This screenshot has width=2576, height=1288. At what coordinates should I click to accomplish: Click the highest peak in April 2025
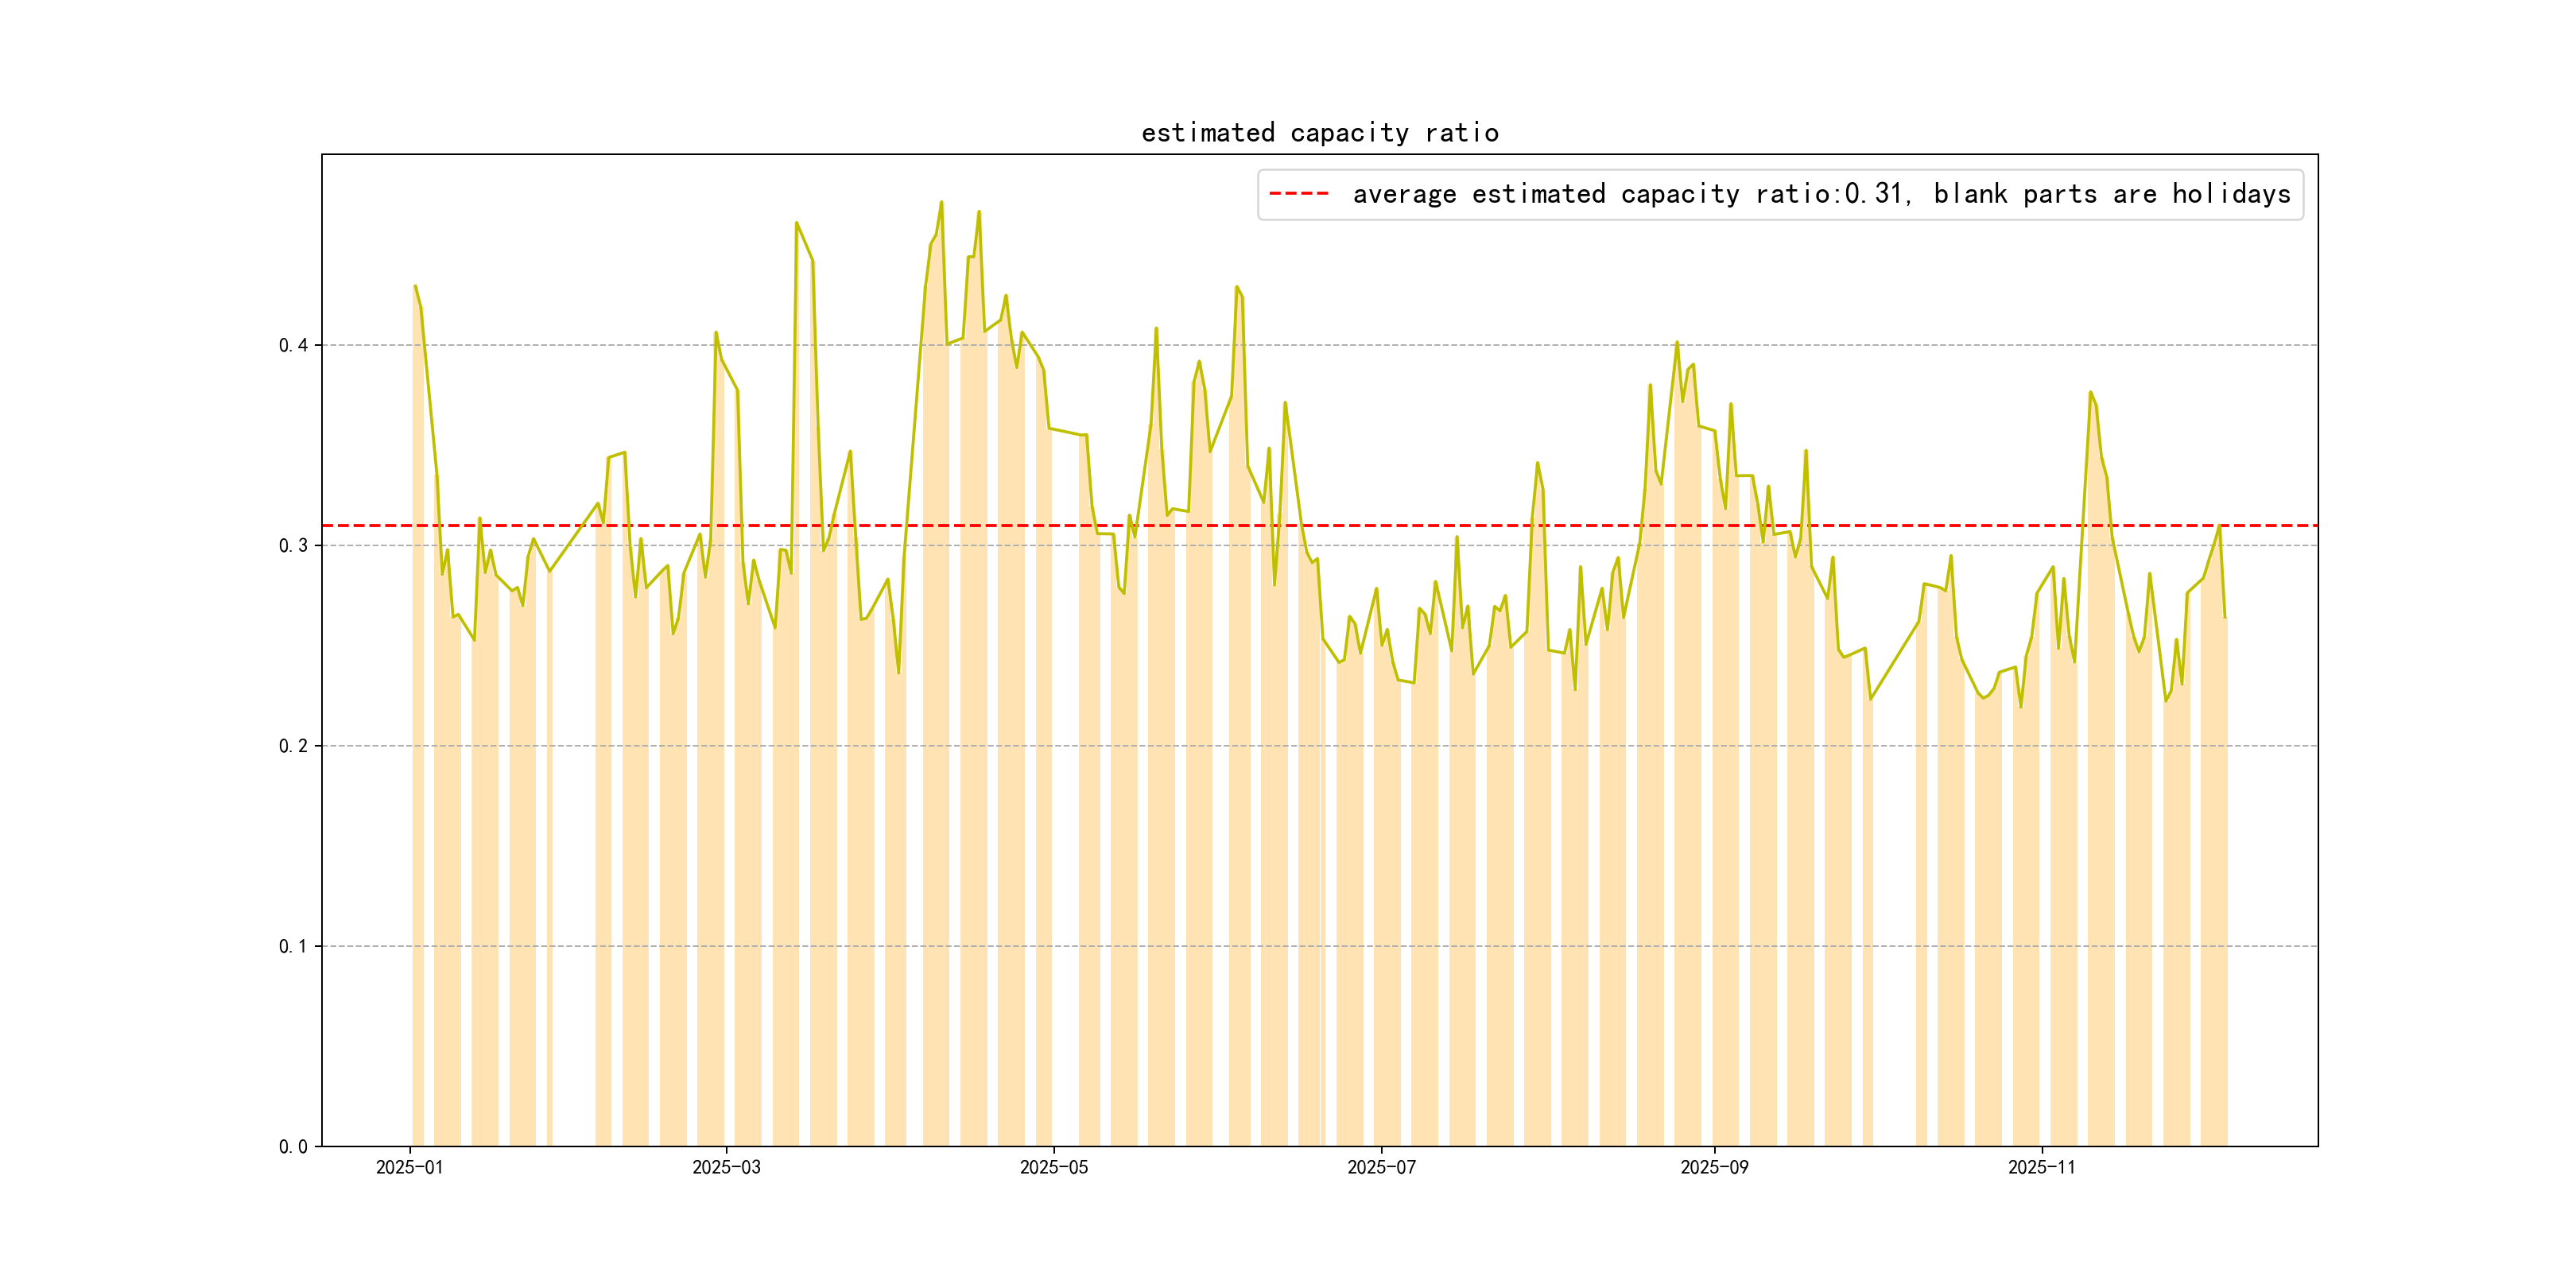point(941,202)
